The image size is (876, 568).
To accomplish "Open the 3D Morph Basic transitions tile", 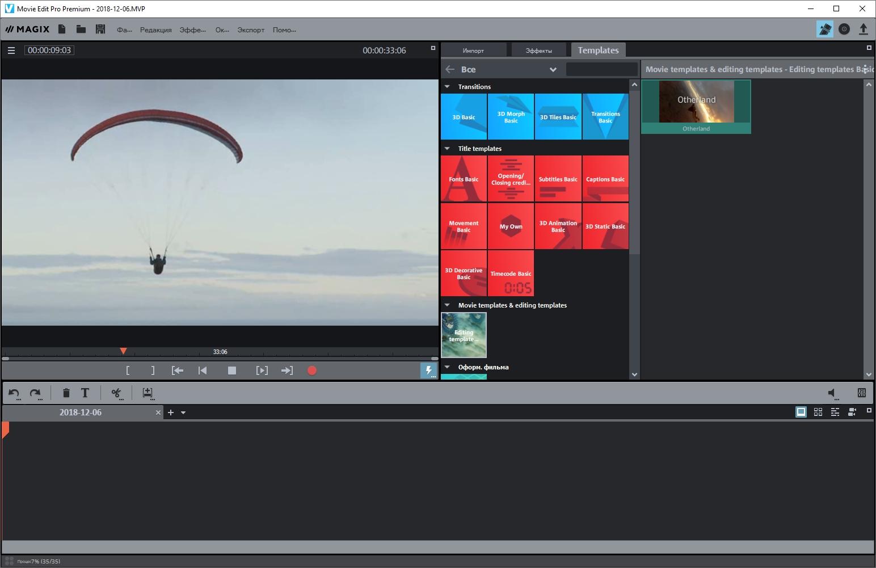I will 511,117.
